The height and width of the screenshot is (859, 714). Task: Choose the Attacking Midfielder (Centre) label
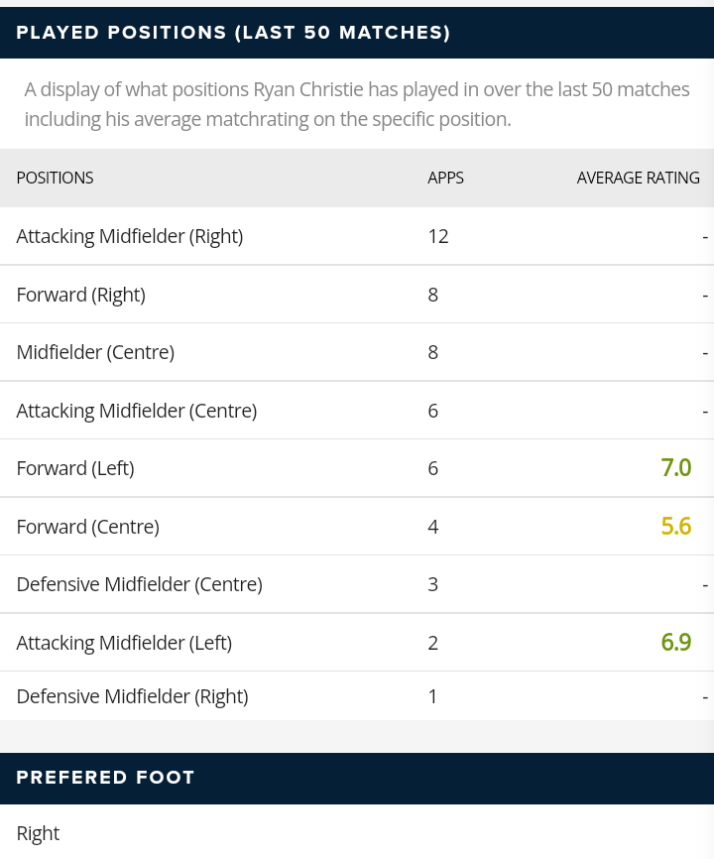137,411
